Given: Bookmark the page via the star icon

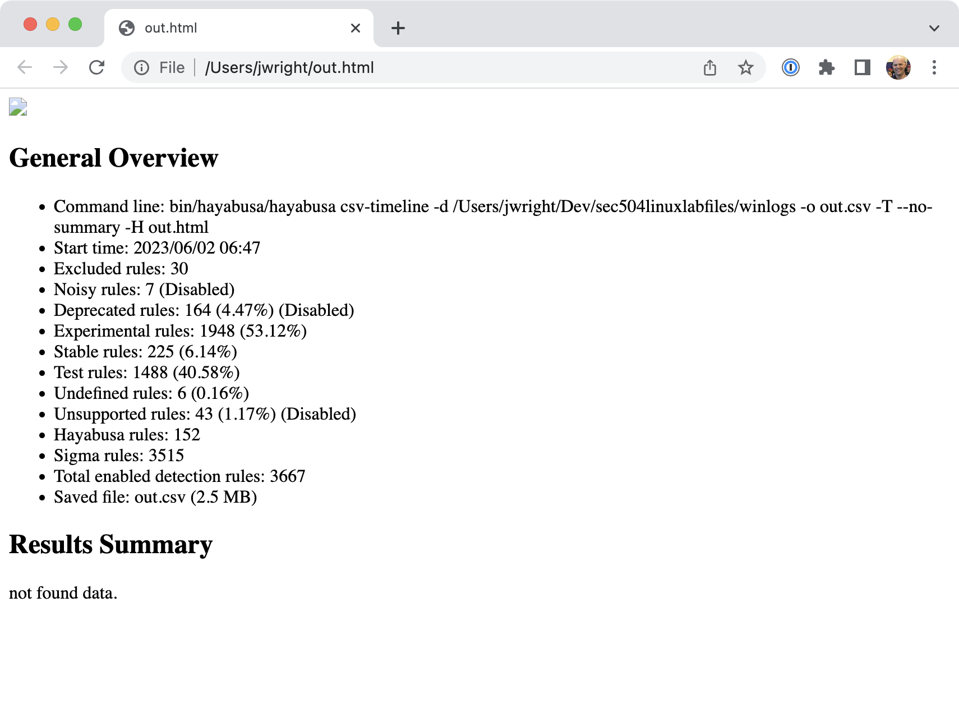Looking at the screenshot, I should 746,67.
